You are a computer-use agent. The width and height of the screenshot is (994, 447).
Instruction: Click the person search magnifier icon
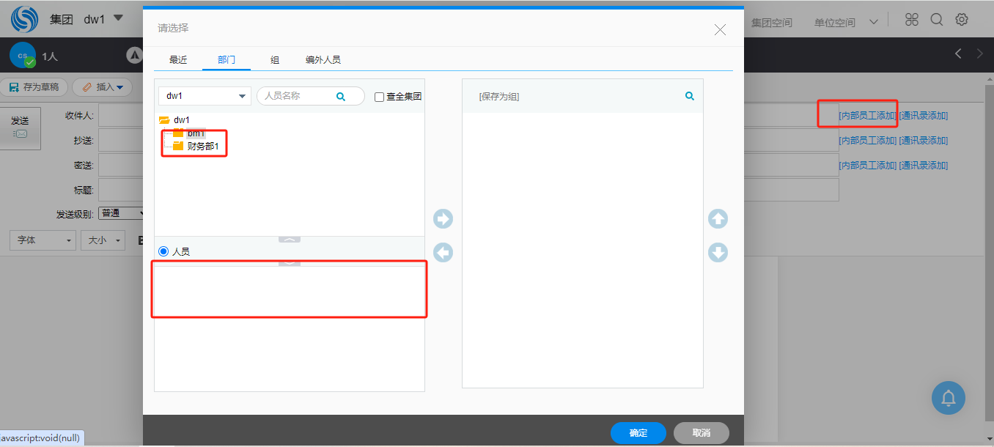pyautogui.click(x=341, y=96)
